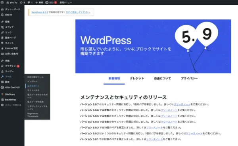Open リリースノート link for version 5.9.7
Image resolution: width=238 pixels, height=146 pixels.
tap(182, 104)
